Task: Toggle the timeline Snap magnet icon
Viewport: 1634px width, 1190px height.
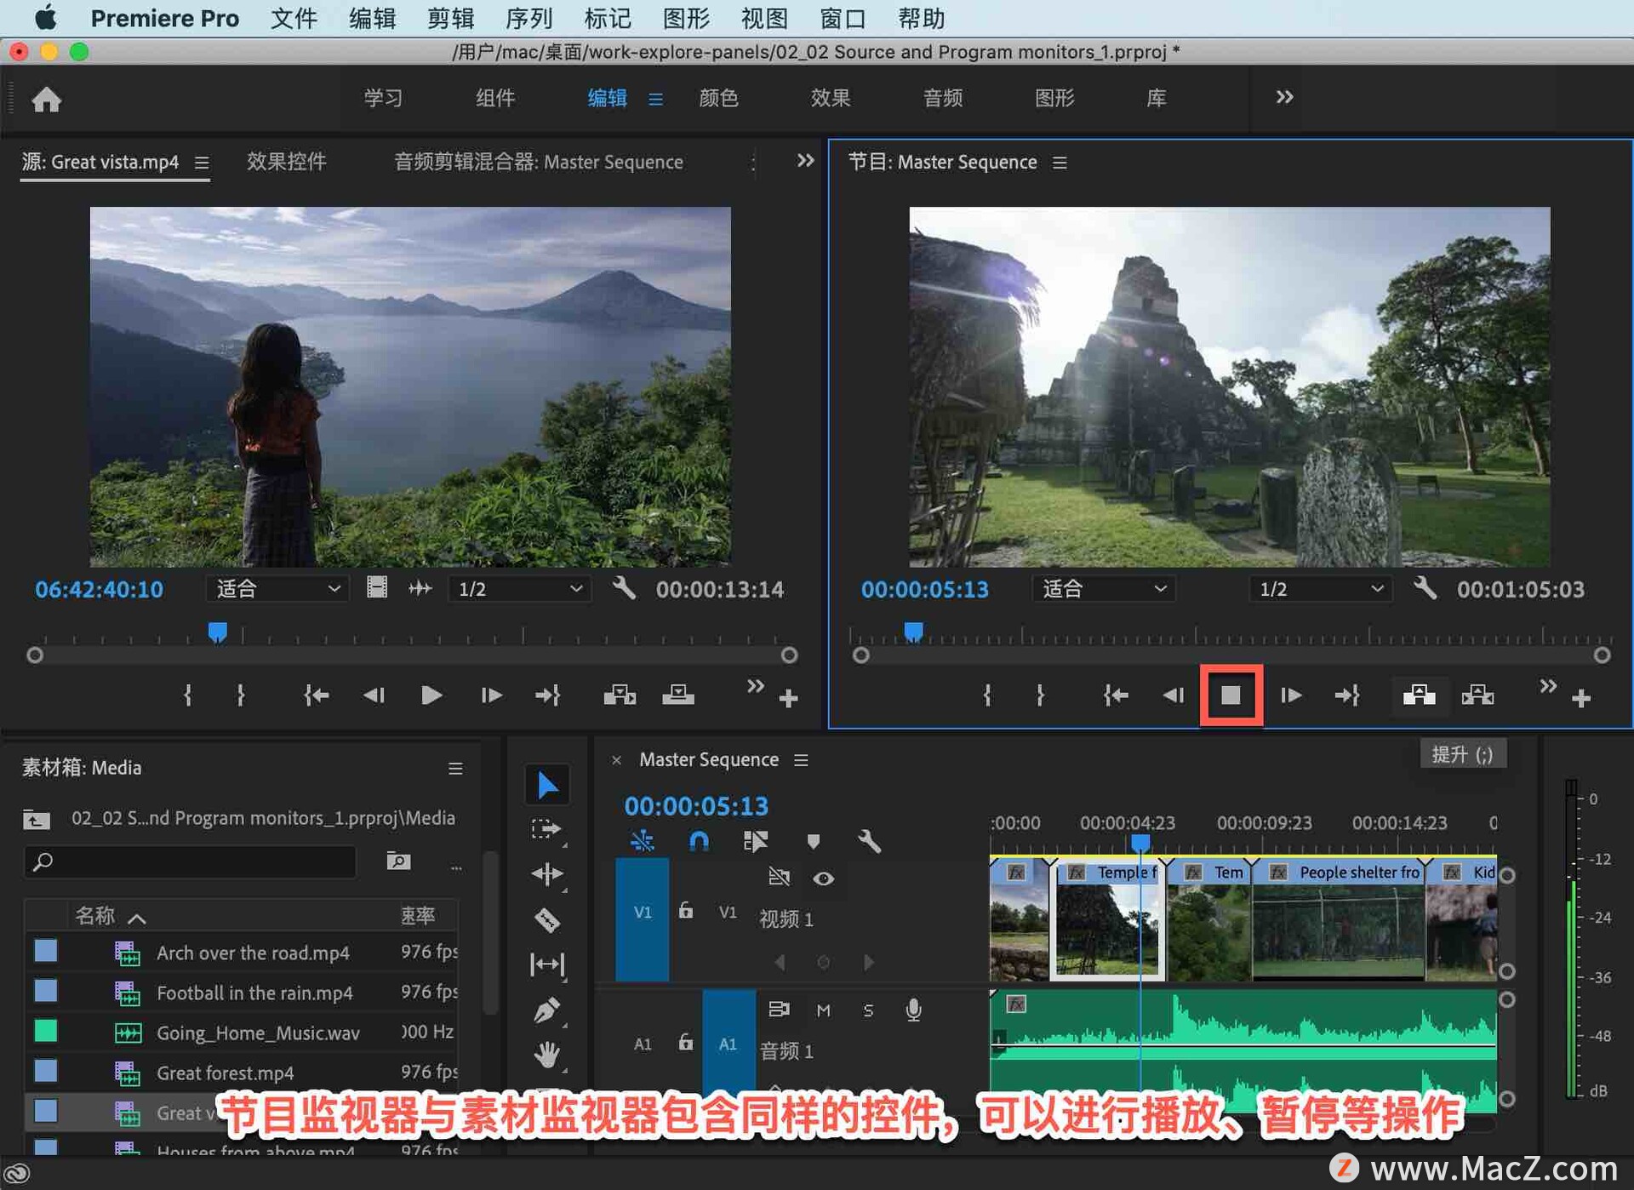Action: pyautogui.click(x=699, y=842)
